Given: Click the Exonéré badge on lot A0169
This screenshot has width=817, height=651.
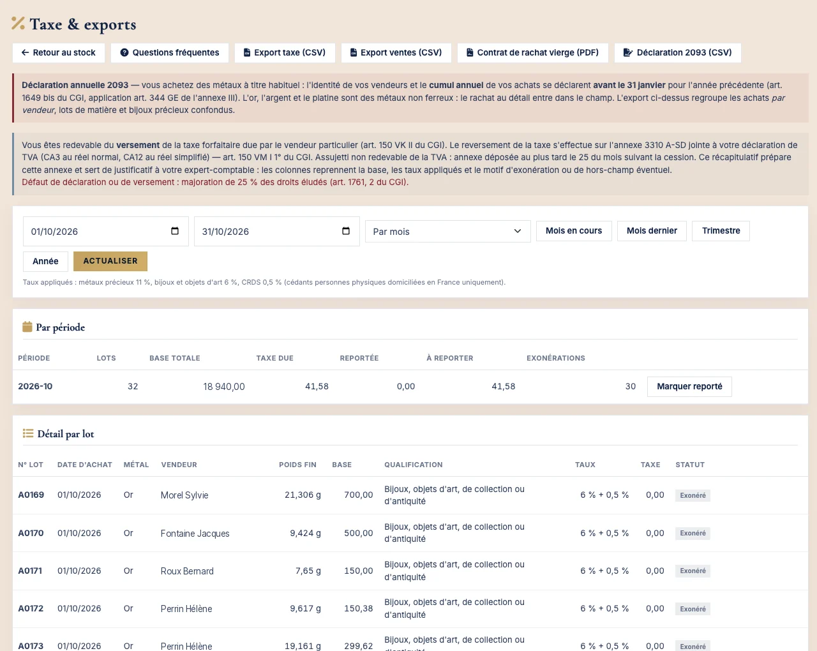Looking at the screenshot, I should tap(693, 495).
